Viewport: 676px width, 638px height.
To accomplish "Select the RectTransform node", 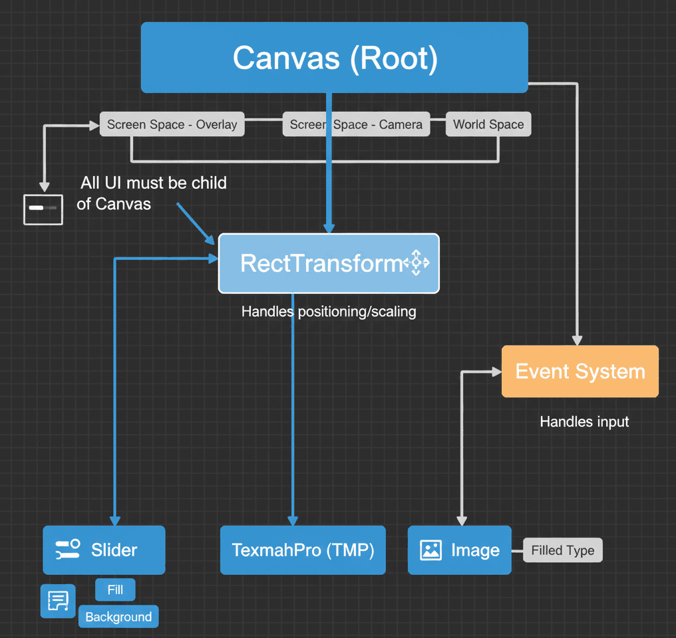I will [321, 263].
